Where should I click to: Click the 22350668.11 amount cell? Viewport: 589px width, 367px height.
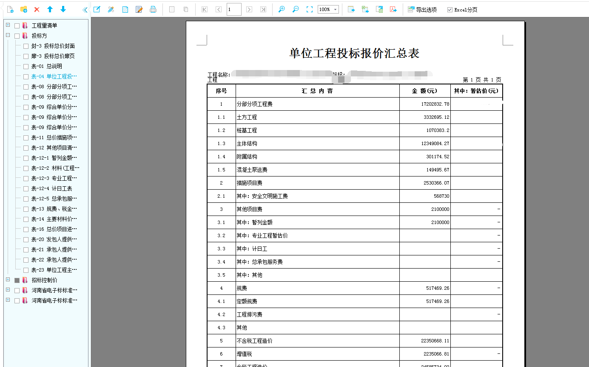pos(425,341)
